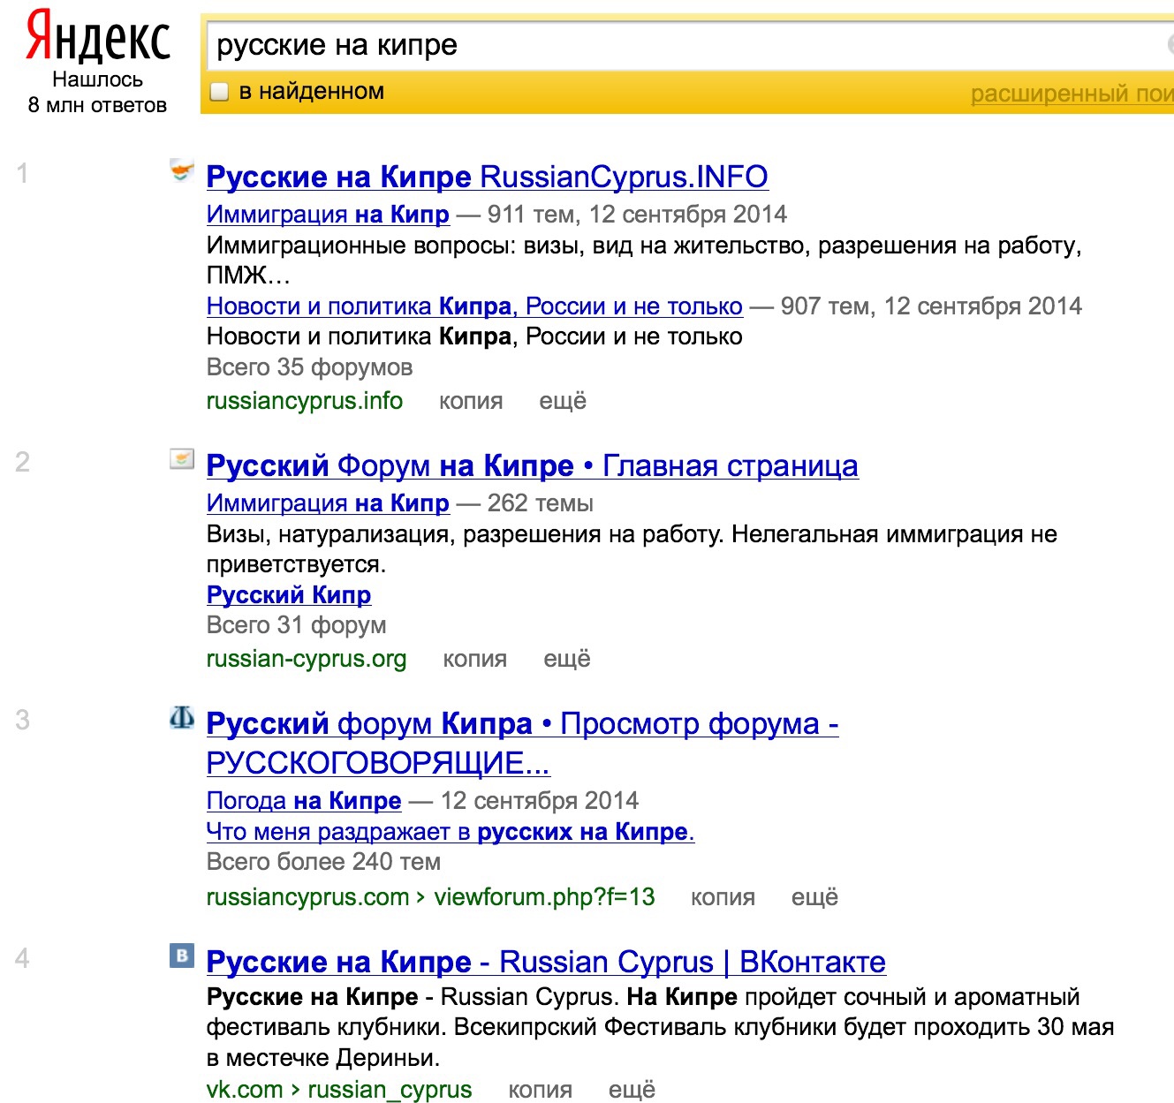The image size is (1174, 1103).
Task: Click the RussianCyprus.INFO result favicon
Action: click(182, 171)
